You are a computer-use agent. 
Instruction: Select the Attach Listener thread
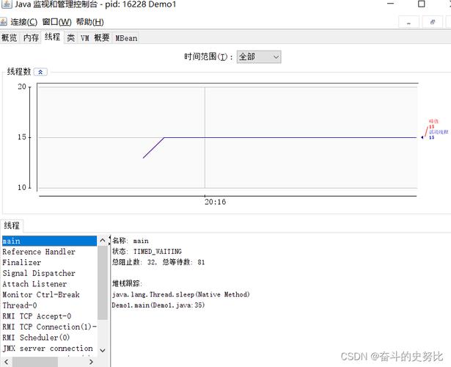49,284
